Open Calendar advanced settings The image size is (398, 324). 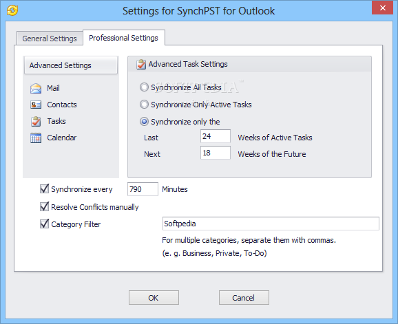[x=62, y=138]
